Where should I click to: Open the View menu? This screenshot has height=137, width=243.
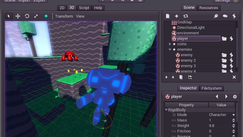[x=80, y=16]
